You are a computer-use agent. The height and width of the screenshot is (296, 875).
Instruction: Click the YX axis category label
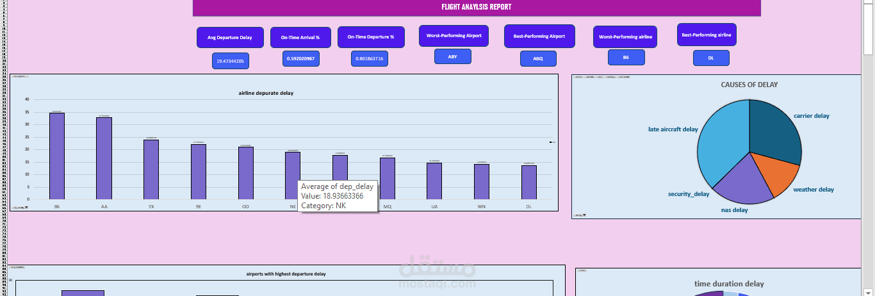coord(151,207)
